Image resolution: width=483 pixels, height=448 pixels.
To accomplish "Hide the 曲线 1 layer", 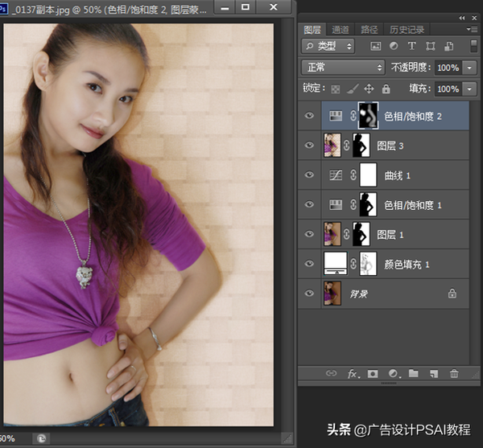I will [310, 175].
